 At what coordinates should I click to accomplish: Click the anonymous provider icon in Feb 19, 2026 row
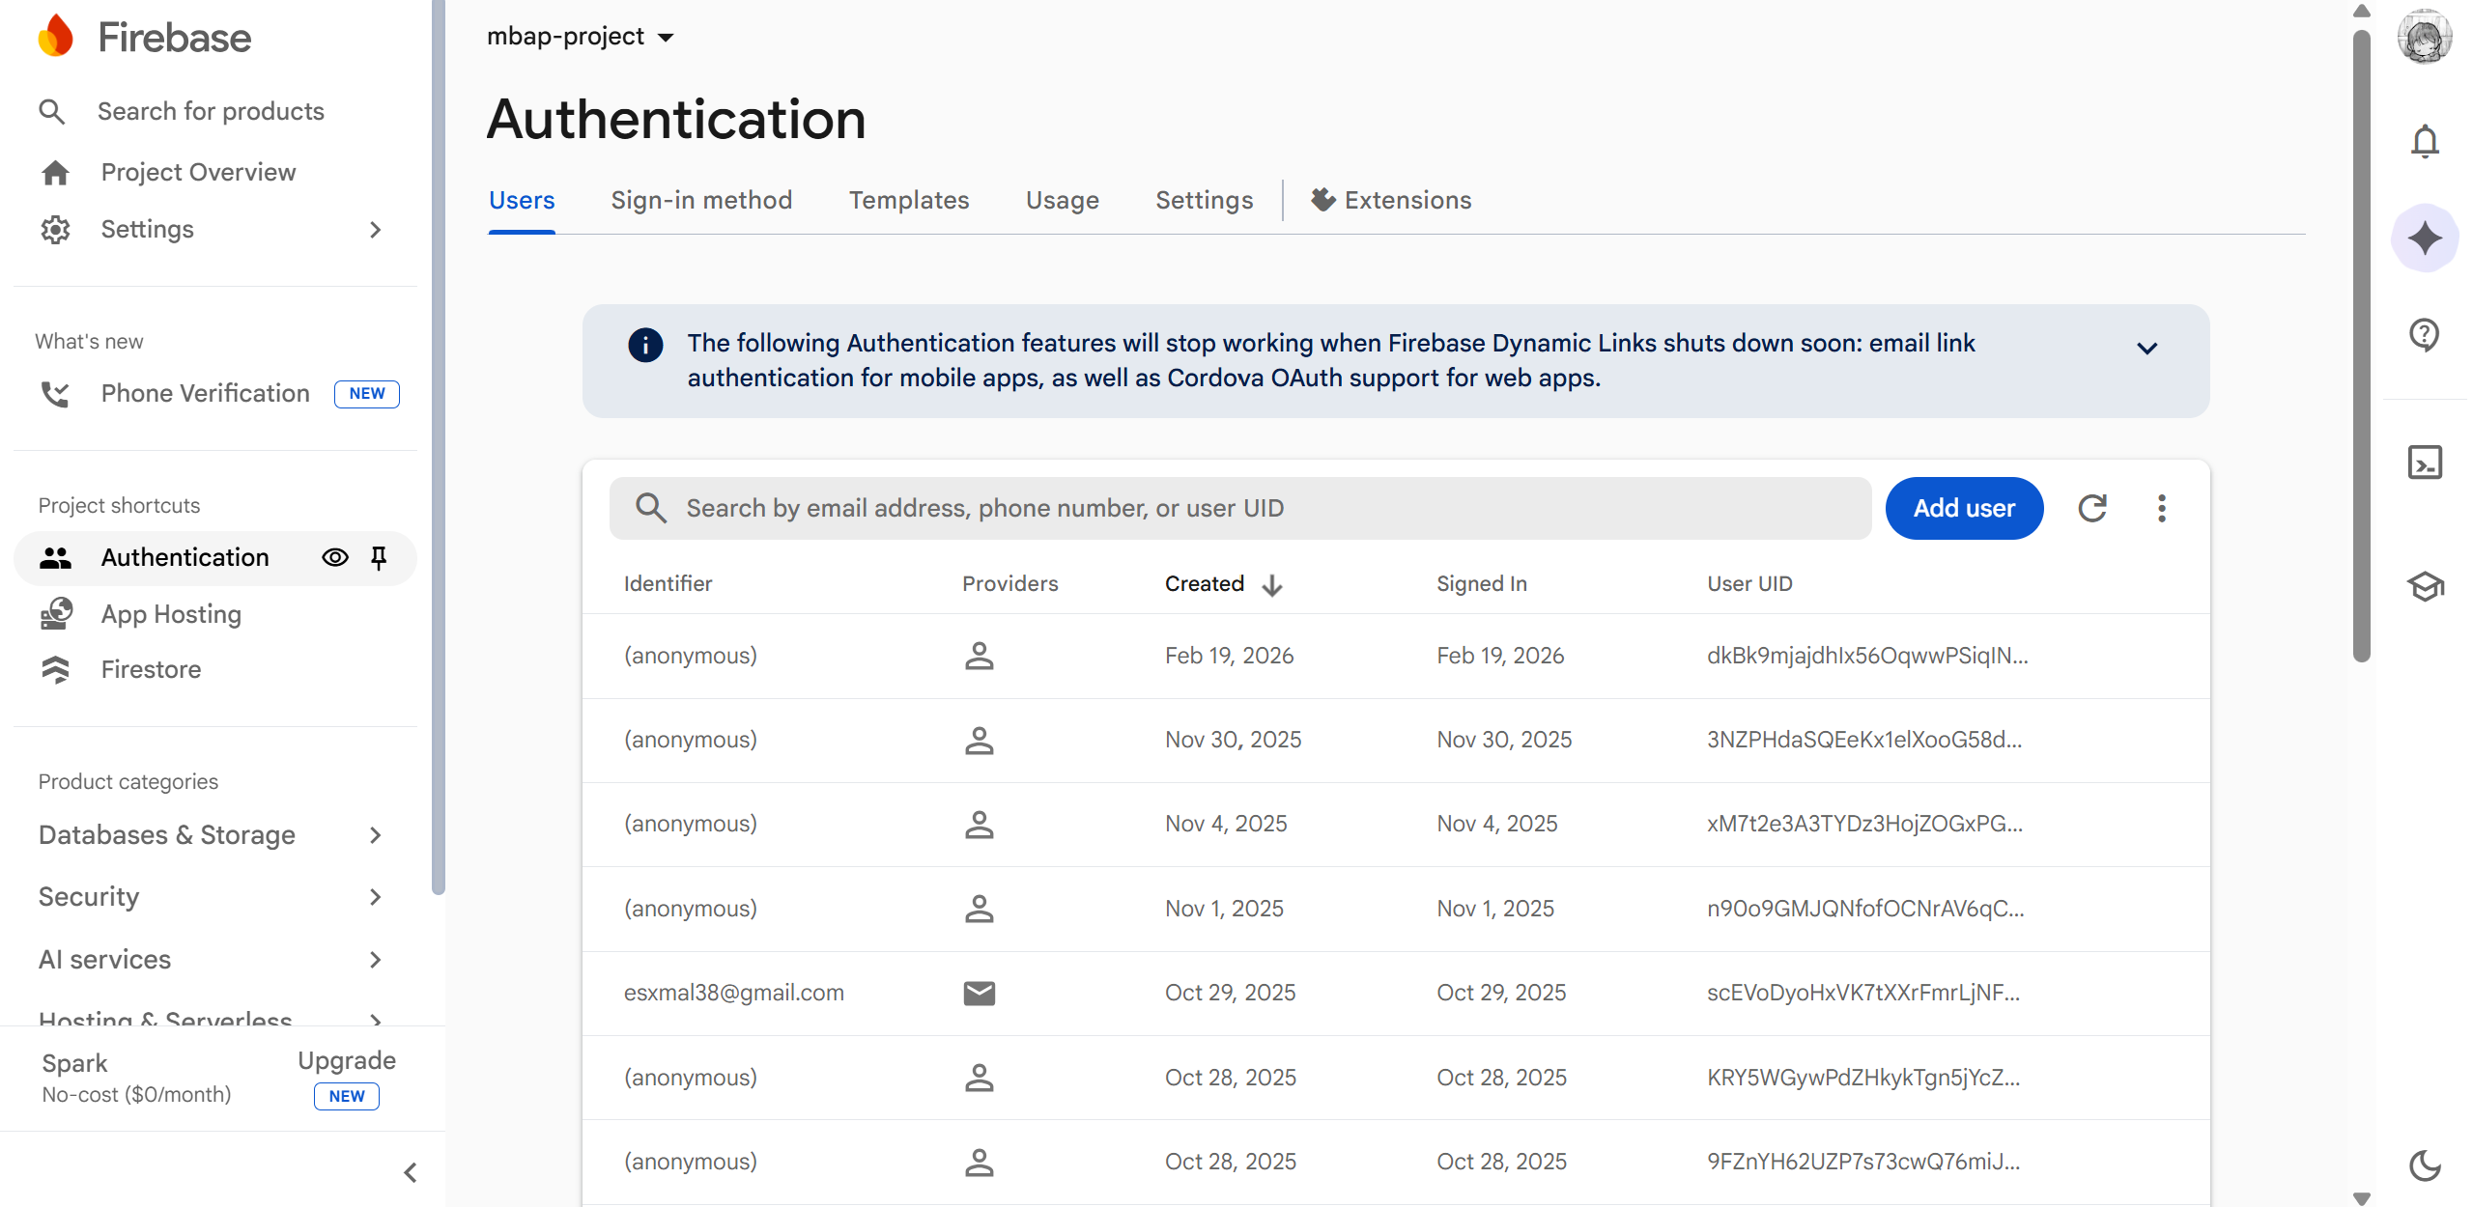(x=980, y=657)
